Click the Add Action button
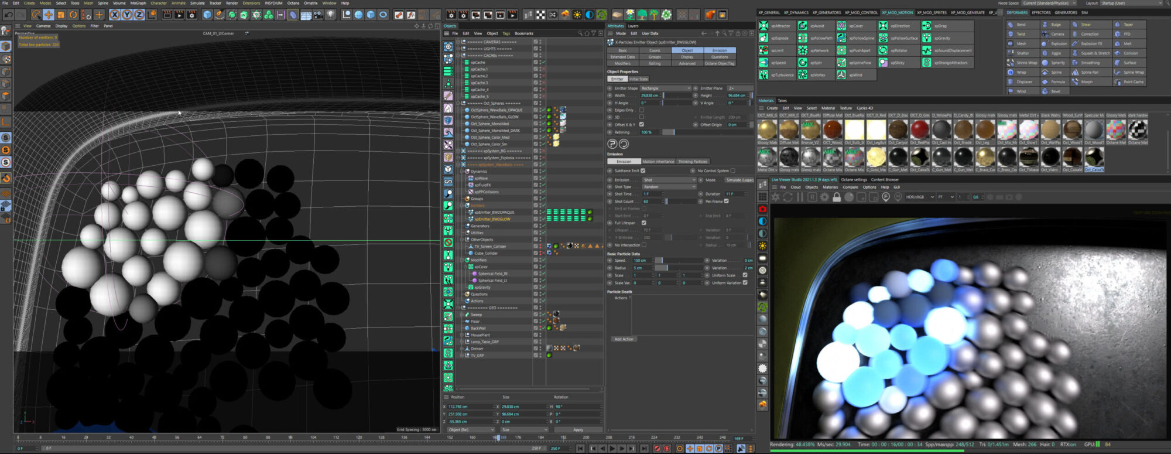 point(624,339)
